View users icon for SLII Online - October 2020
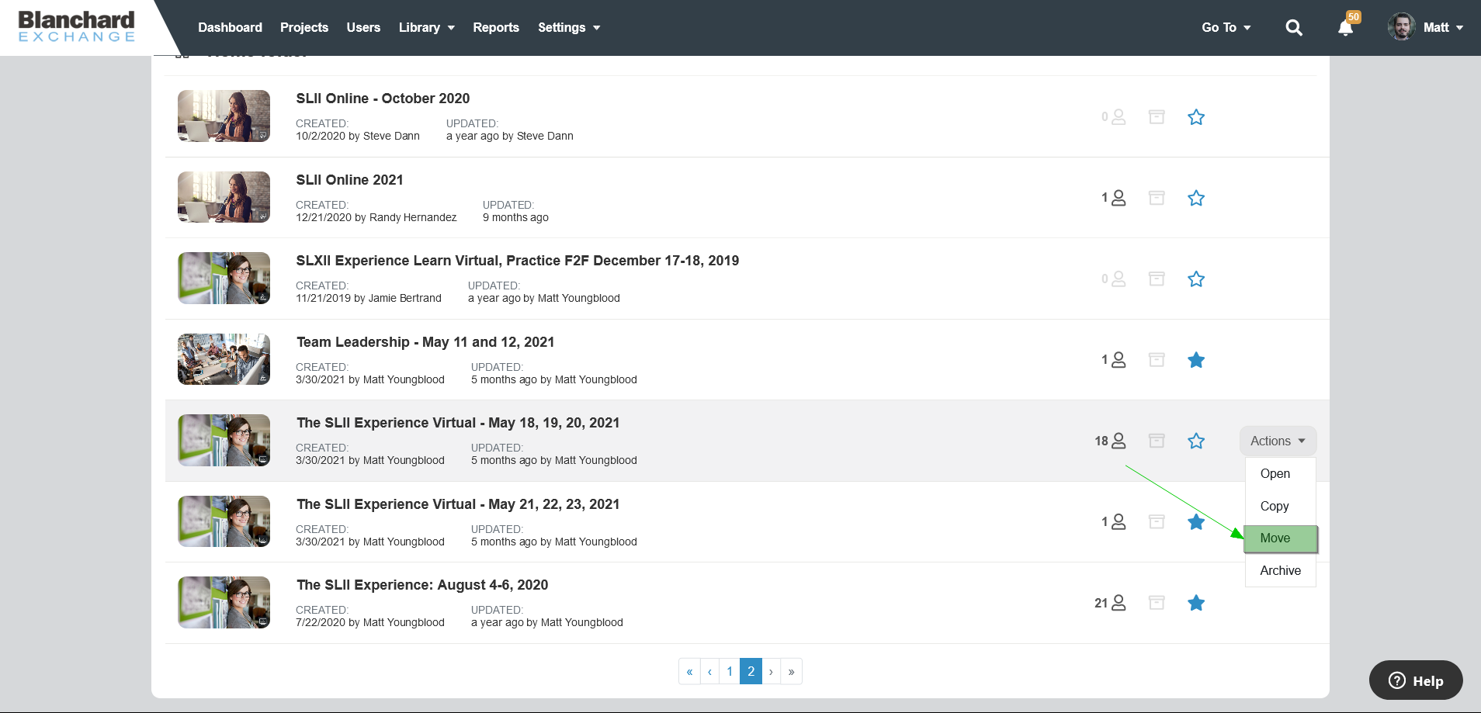Screen dimensions: 1481x713 click(x=1114, y=117)
